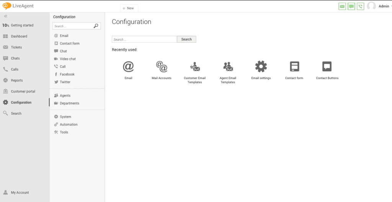Expand the System configuration section
This screenshot has height=202, width=392.
(65, 117)
